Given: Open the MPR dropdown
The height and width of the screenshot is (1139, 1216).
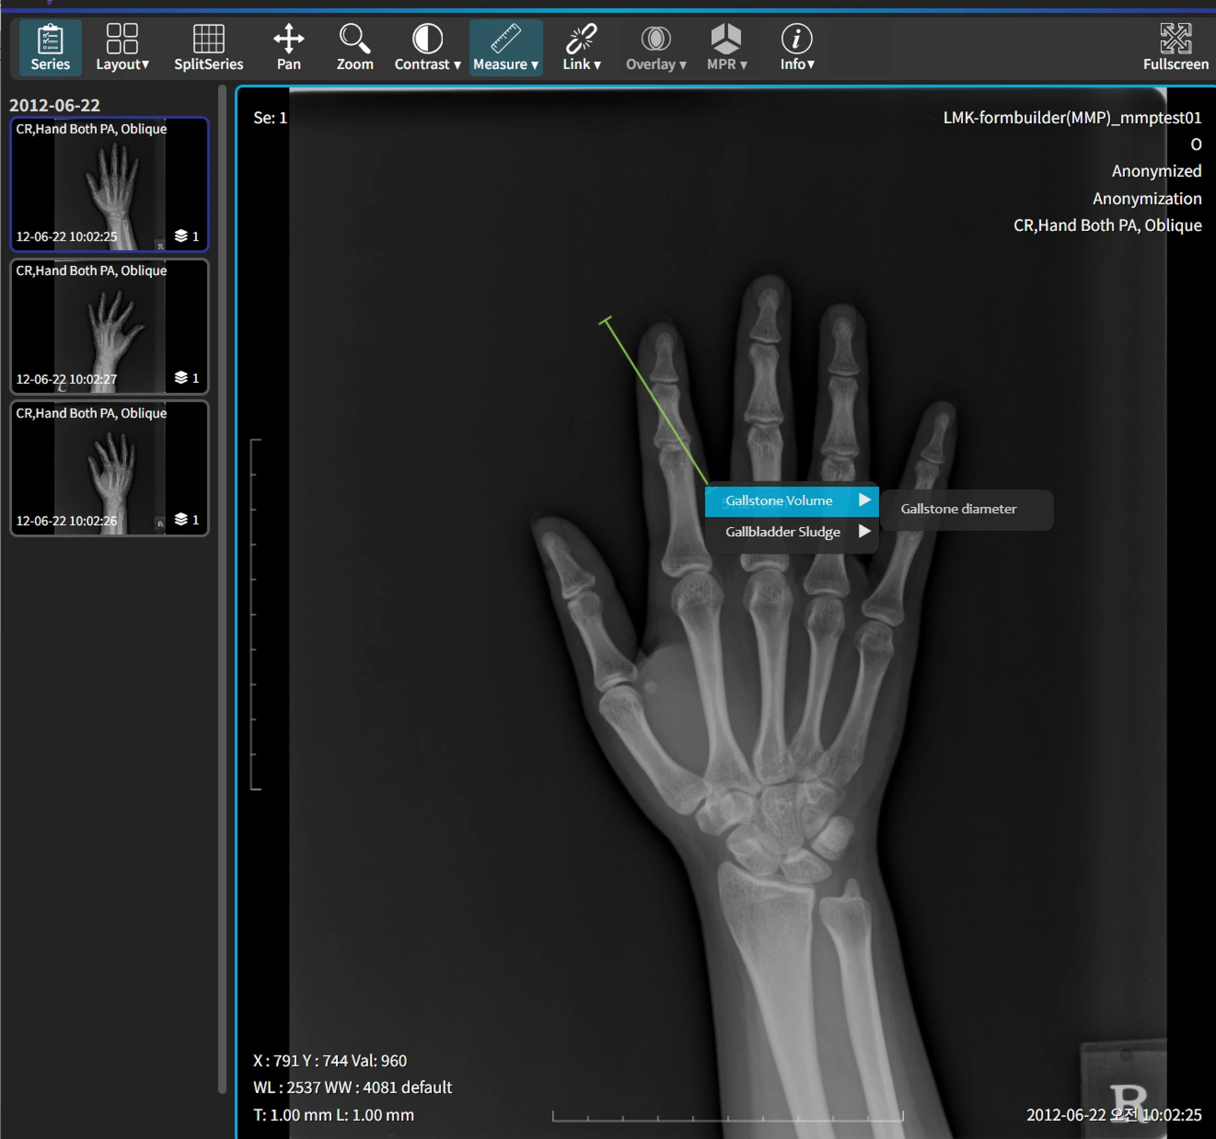Looking at the screenshot, I should (x=727, y=47).
